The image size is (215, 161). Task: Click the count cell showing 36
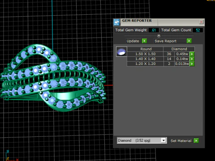click(x=169, y=54)
